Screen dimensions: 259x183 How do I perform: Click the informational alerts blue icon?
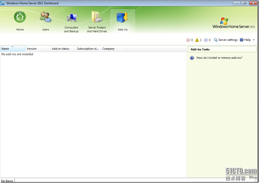(x=206, y=40)
